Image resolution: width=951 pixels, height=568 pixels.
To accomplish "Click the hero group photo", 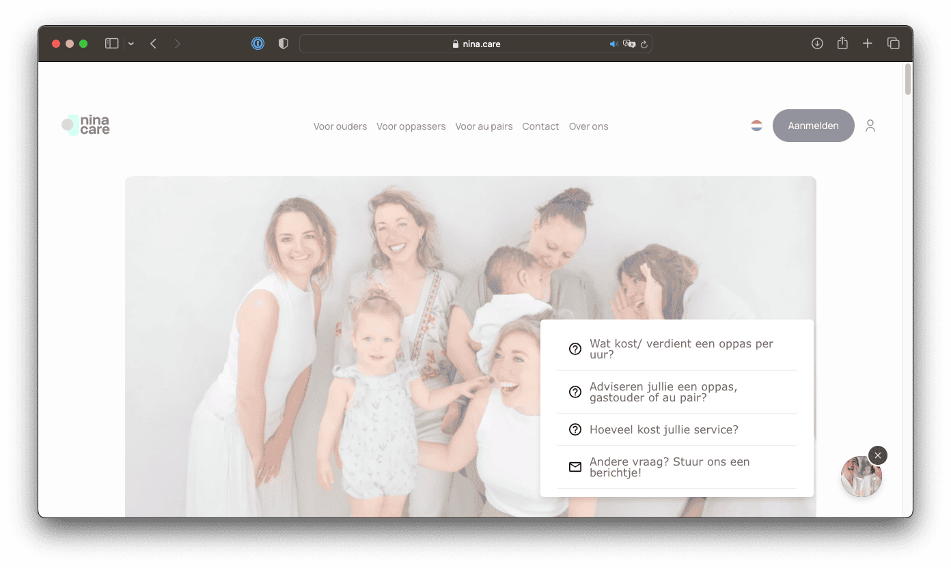I will pos(471,347).
